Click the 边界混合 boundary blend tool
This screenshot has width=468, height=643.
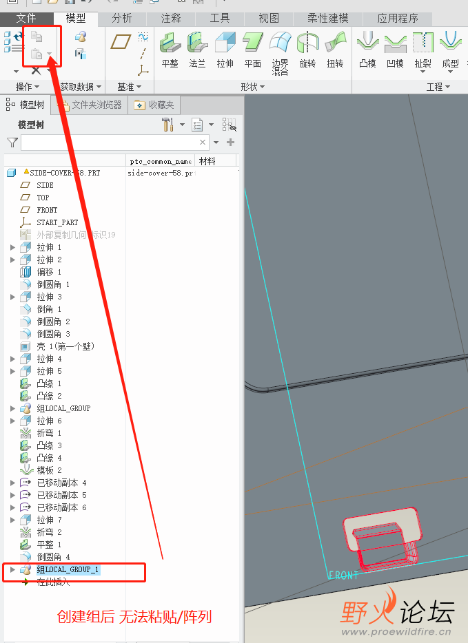[280, 53]
